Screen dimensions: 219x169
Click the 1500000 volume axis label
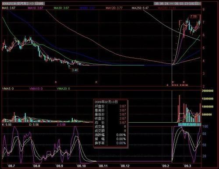click(208, 99)
